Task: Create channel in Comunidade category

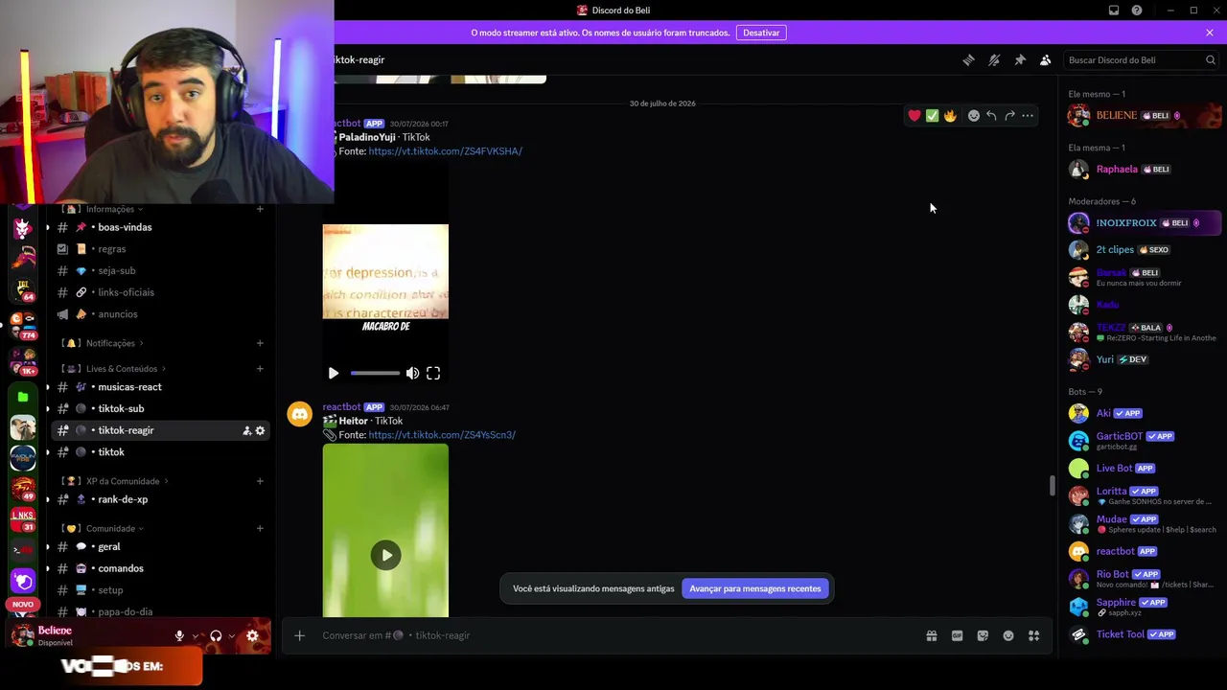Action: [260, 528]
